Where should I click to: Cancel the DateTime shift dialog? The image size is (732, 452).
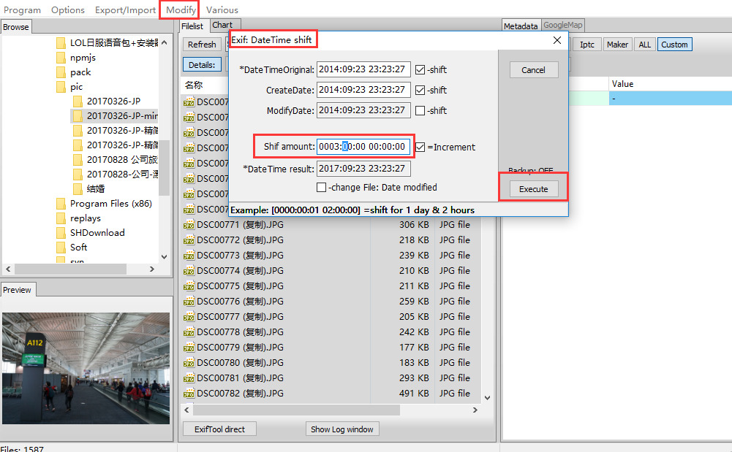point(533,70)
